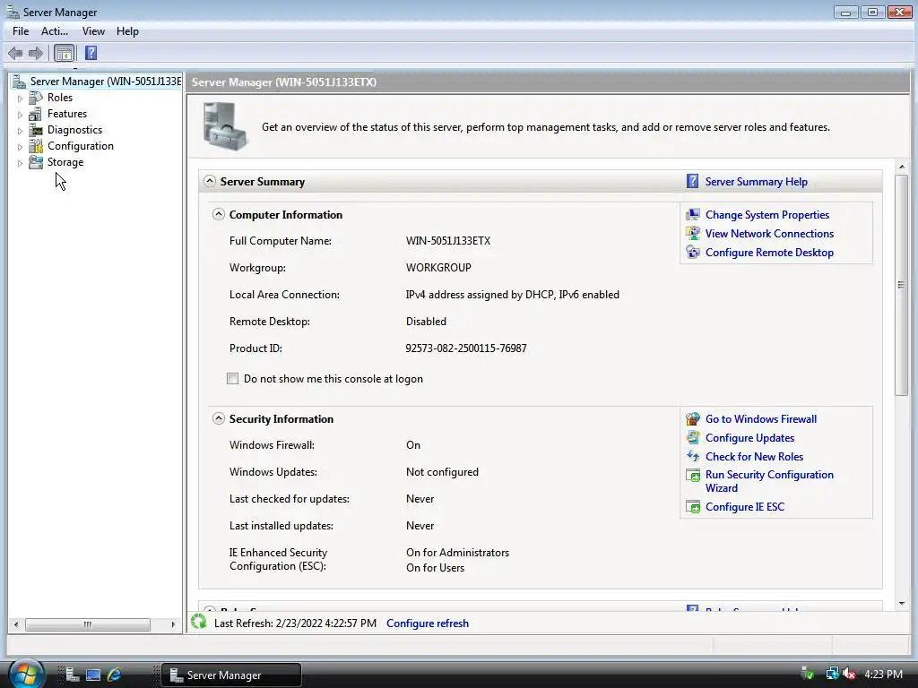
Task: Click the Server Summary Help icon
Action: coord(693,181)
